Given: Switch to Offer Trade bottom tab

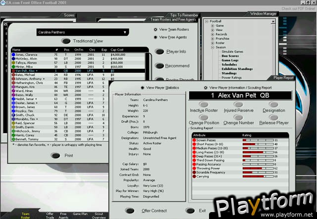Looking at the screenshot, I should tap(50, 216).
